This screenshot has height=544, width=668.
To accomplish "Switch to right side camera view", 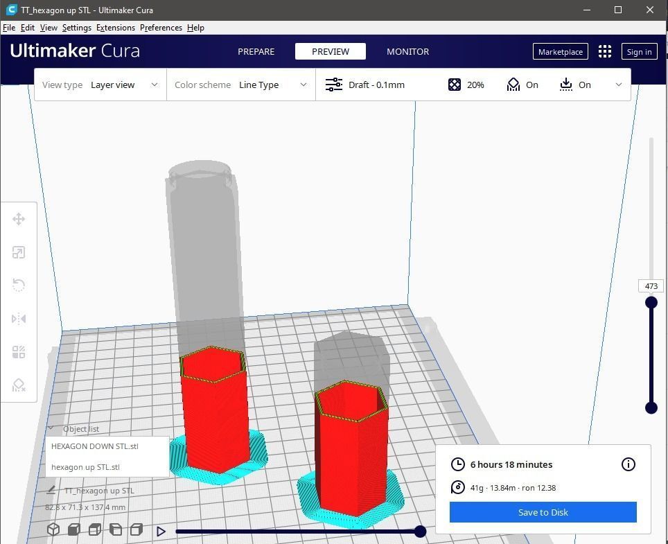I will tap(137, 529).
